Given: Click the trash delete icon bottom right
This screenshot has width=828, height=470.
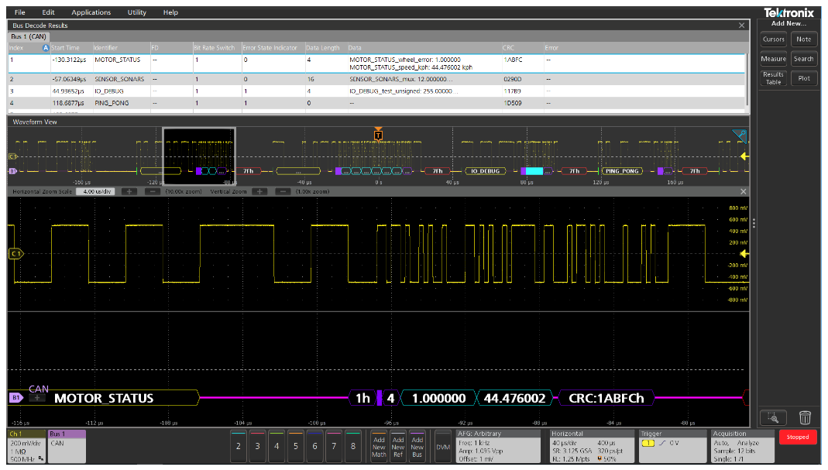Looking at the screenshot, I should [x=804, y=417].
